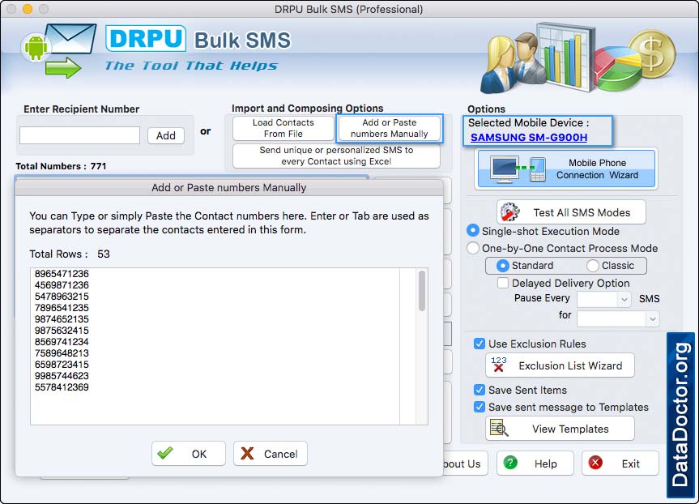699x504 pixels.
Task: Click Send unique or personalized SMS button
Action: tap(336, 156)
